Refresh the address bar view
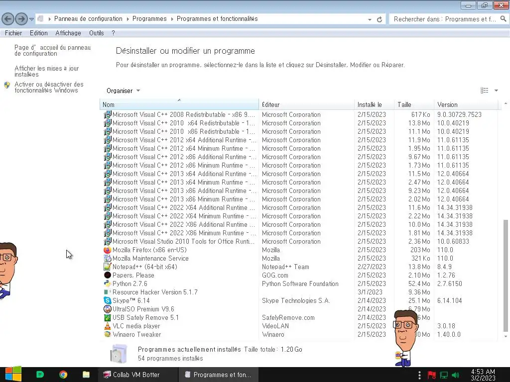The image size is (510, 382). coord(379,19)
